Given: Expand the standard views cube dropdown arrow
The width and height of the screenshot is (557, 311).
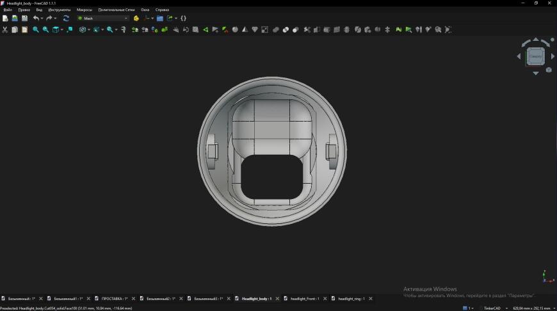Looking at the screenshot, I should click(62, 30).
